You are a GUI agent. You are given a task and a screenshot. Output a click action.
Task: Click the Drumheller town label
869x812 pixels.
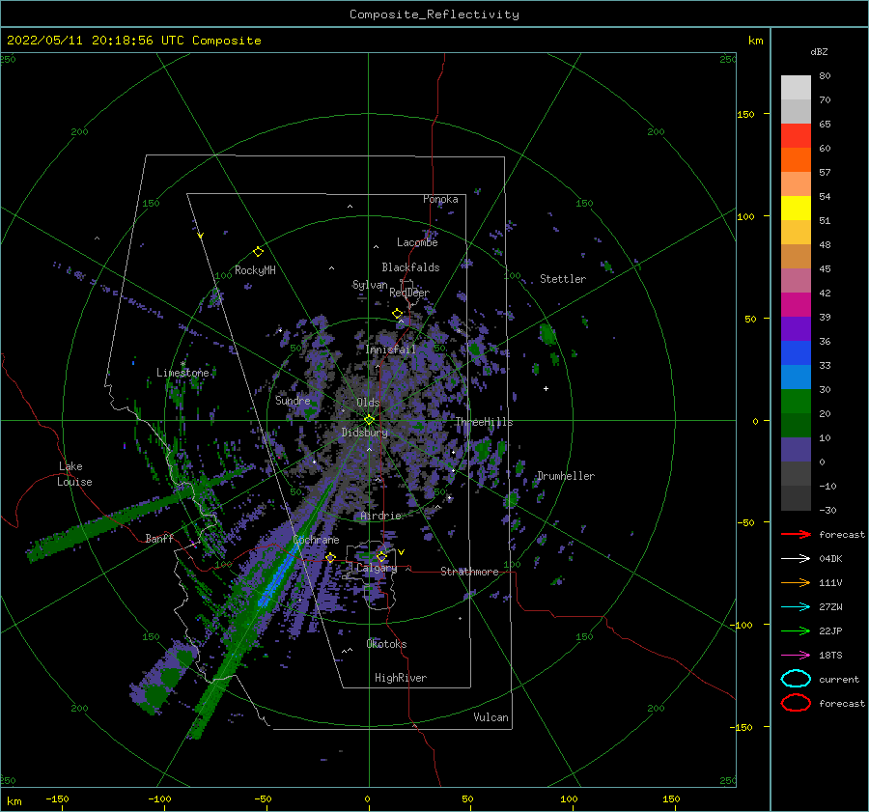(x=565, y=476)
